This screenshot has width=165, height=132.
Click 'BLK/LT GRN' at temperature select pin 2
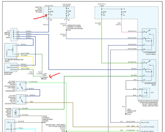[x=25, y=53]
